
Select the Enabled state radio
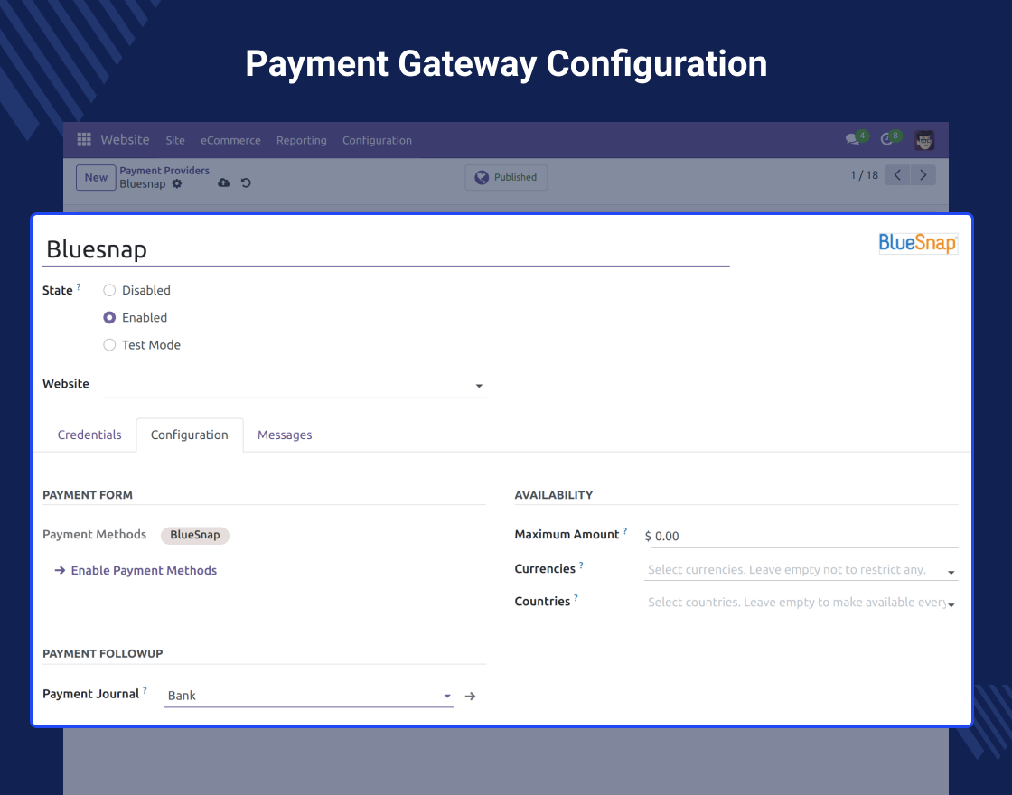click(109, 317)
